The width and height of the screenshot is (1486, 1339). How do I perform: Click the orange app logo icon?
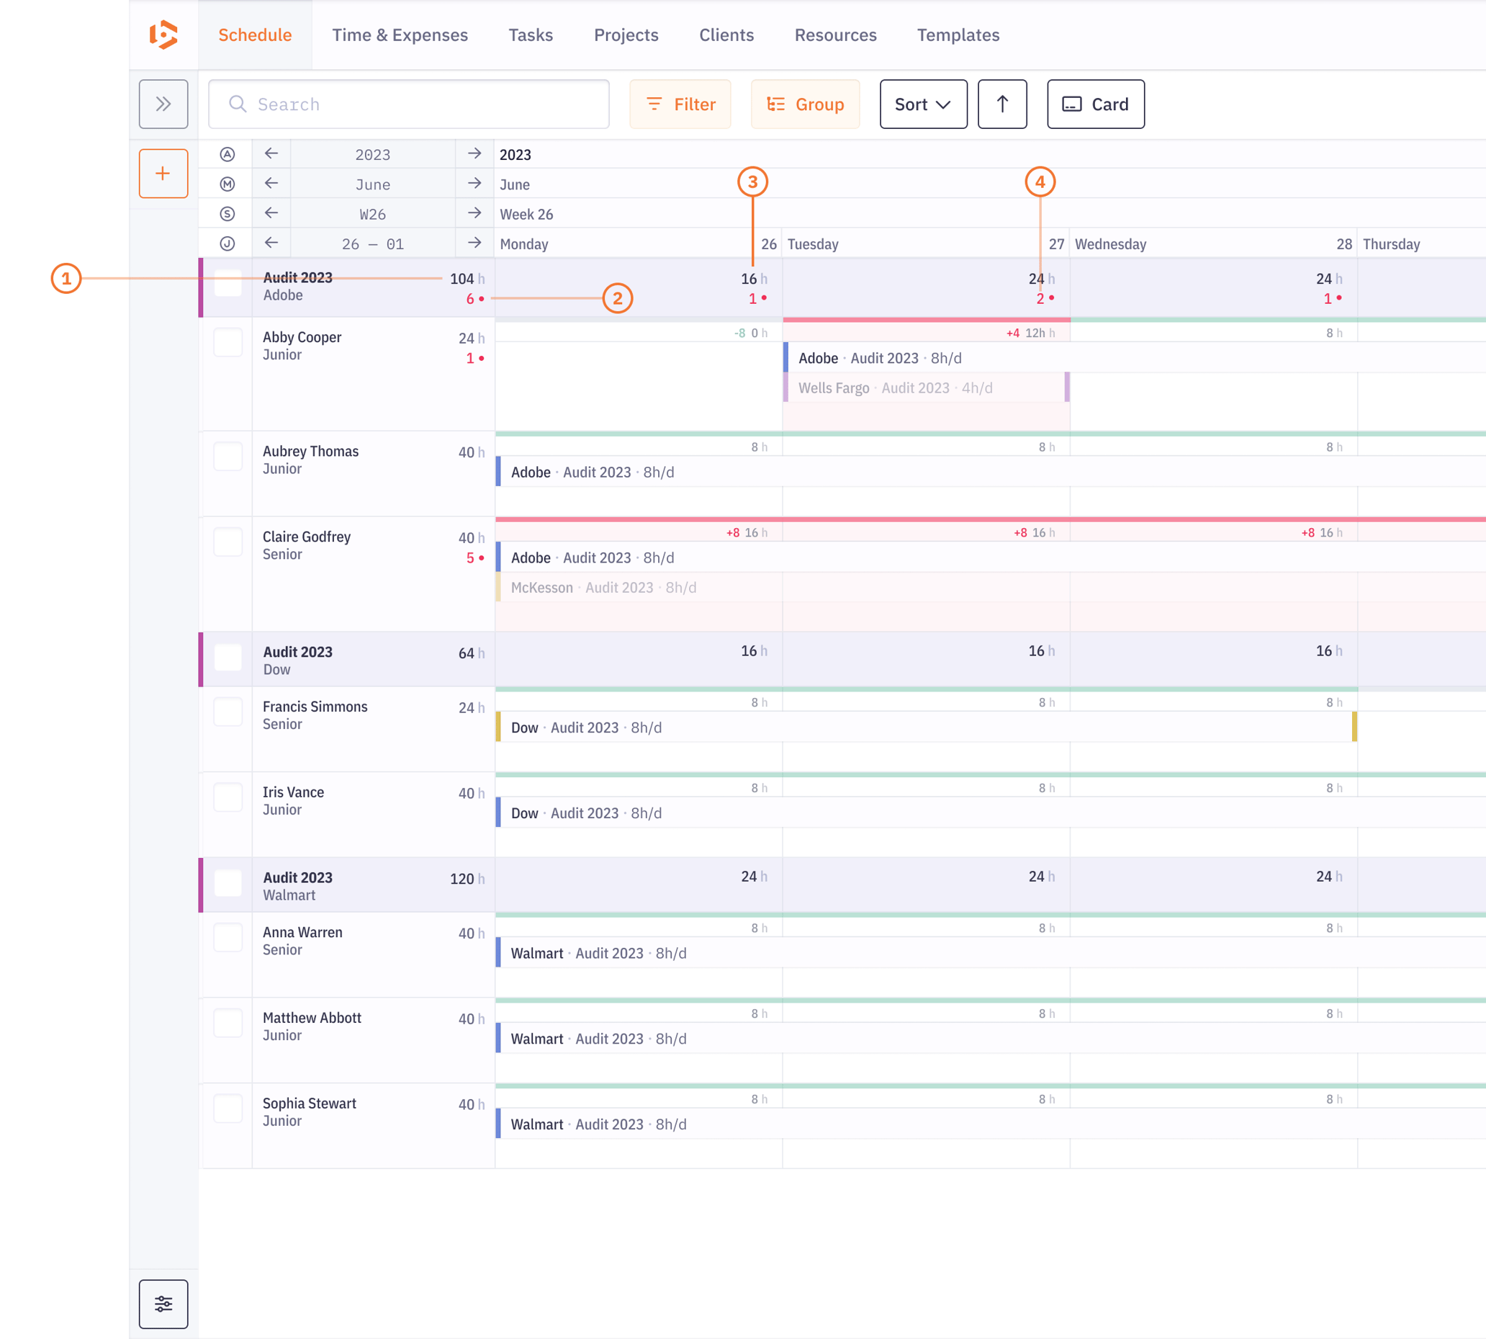163,35
